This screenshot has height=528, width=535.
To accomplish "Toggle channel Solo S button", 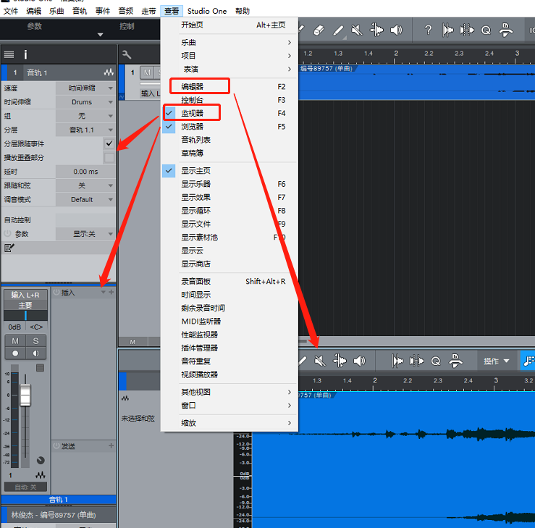I will pyautogui.click(x=35, y=341).
